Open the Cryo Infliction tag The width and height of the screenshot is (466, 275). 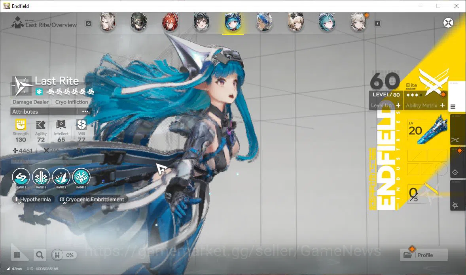click(72, 102)
